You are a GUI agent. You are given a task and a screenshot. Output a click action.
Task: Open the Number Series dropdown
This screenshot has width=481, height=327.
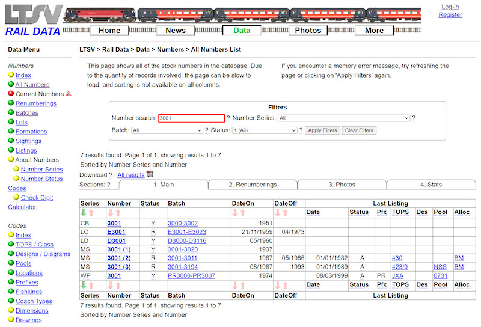(344, 118)
